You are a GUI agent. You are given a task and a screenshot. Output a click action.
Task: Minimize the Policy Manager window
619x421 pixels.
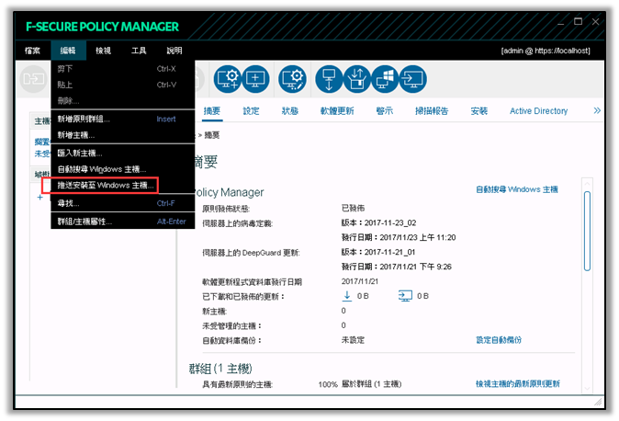[x=560, y=22]
